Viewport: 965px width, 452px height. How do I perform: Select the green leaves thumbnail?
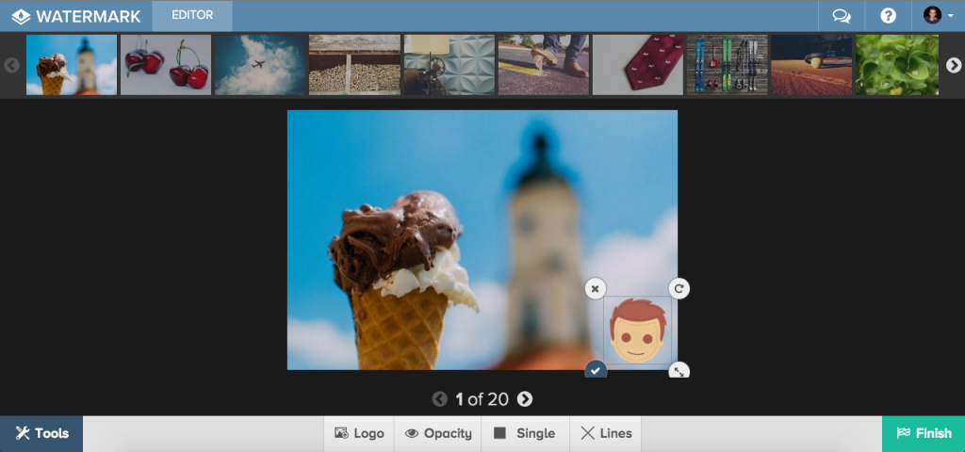tap(897, 65)
